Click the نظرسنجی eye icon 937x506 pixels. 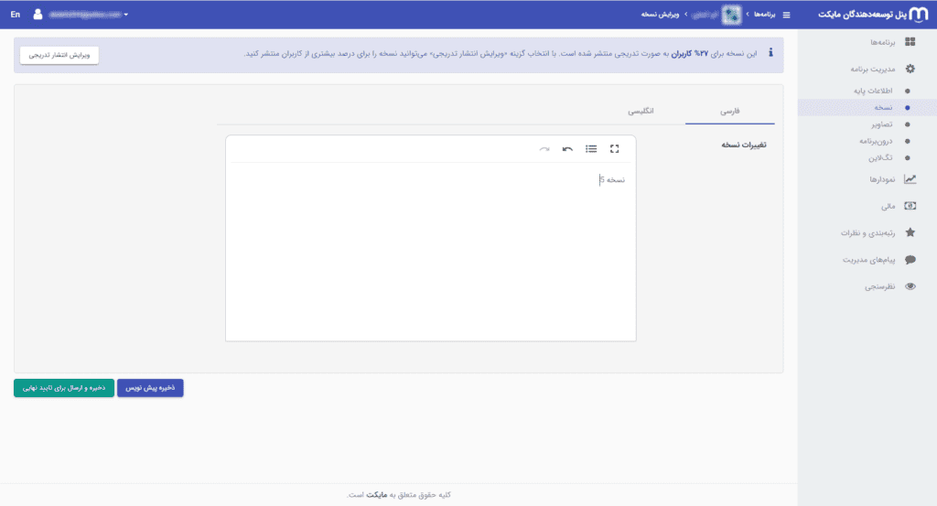[x=910, y=286]
